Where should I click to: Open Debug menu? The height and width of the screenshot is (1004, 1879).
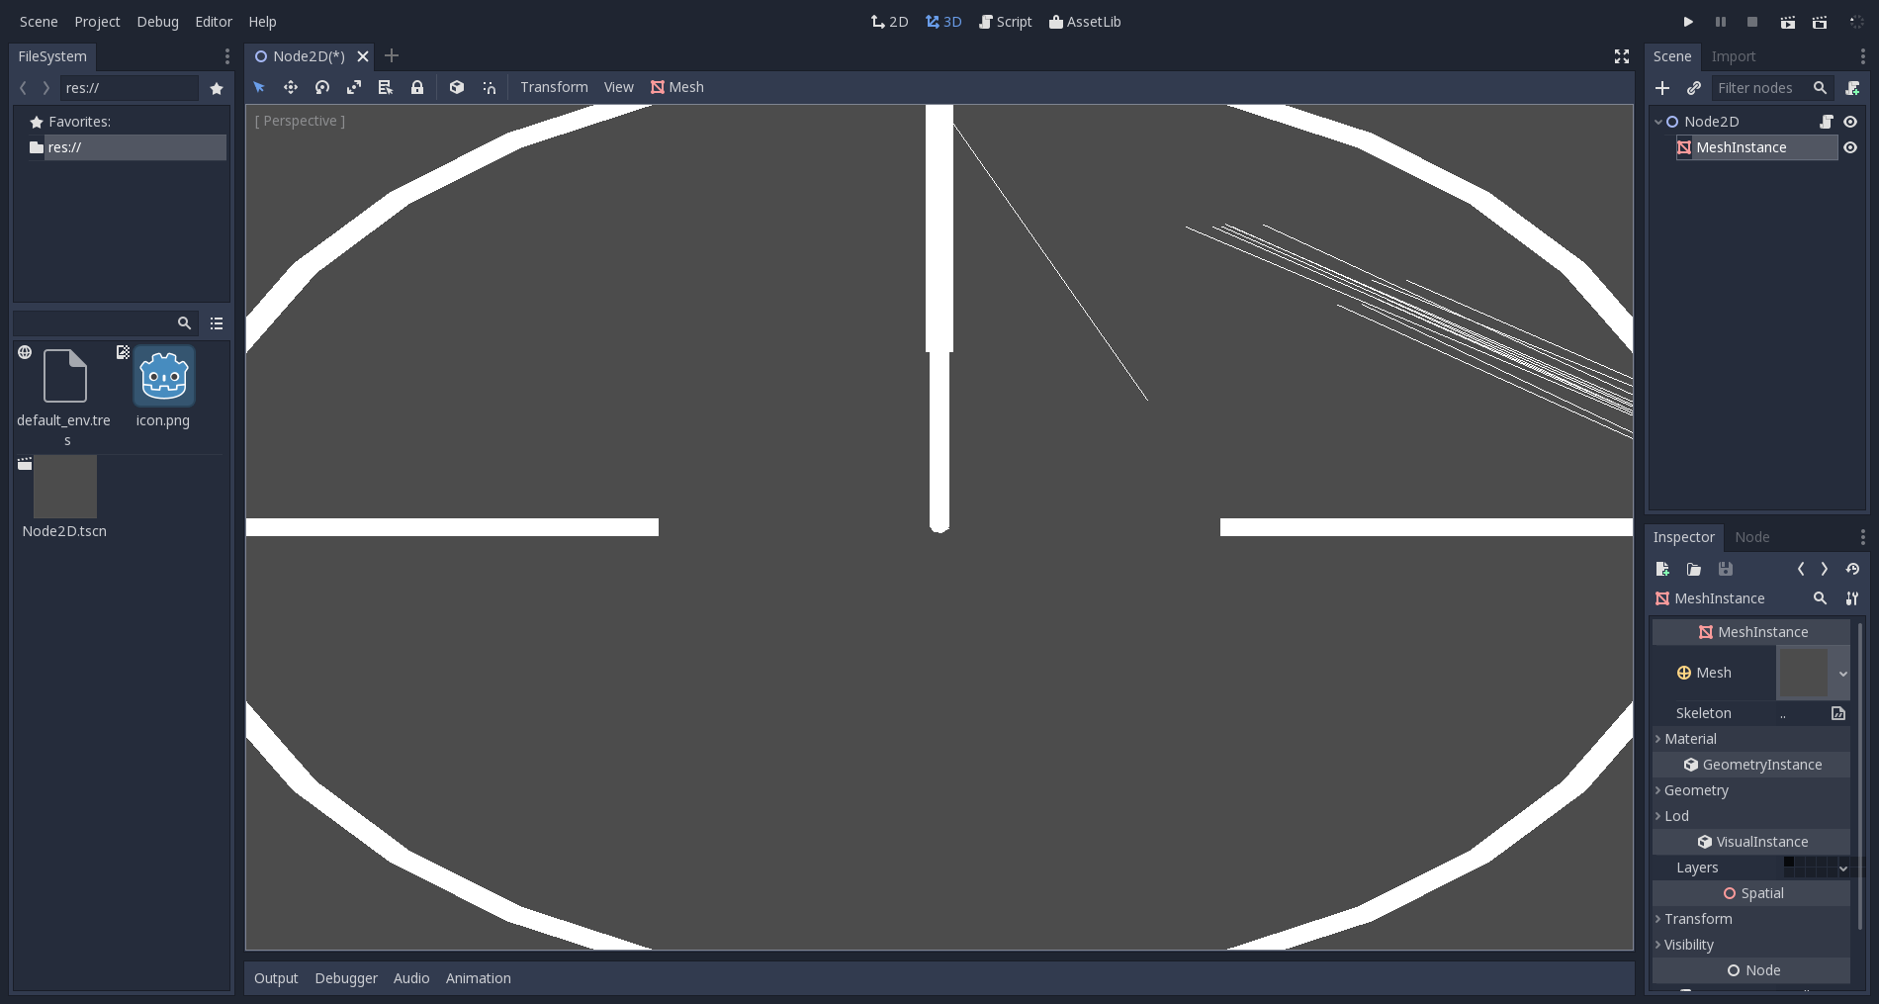tap(158, 22)
